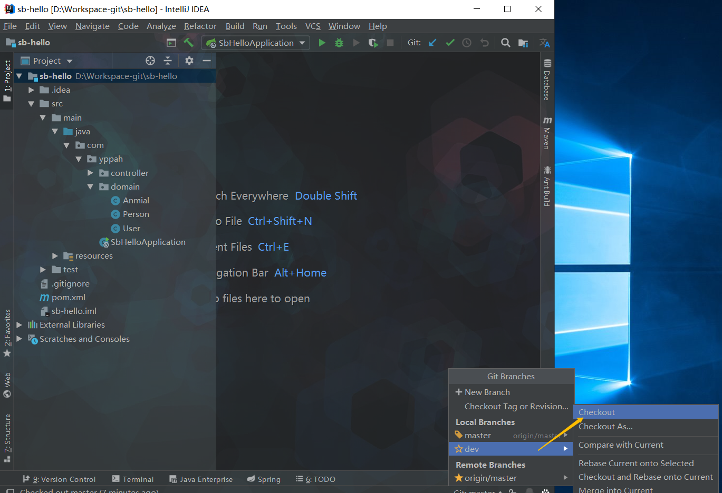Screen dimensions: 722x493
Task: Select Checkout from the branch submenu
Action: [x=596, y=412]
